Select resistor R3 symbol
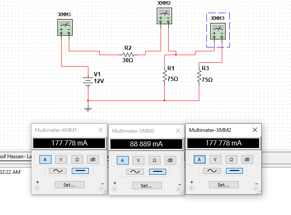This screenshot has height=215, width=291. (199, 76)
